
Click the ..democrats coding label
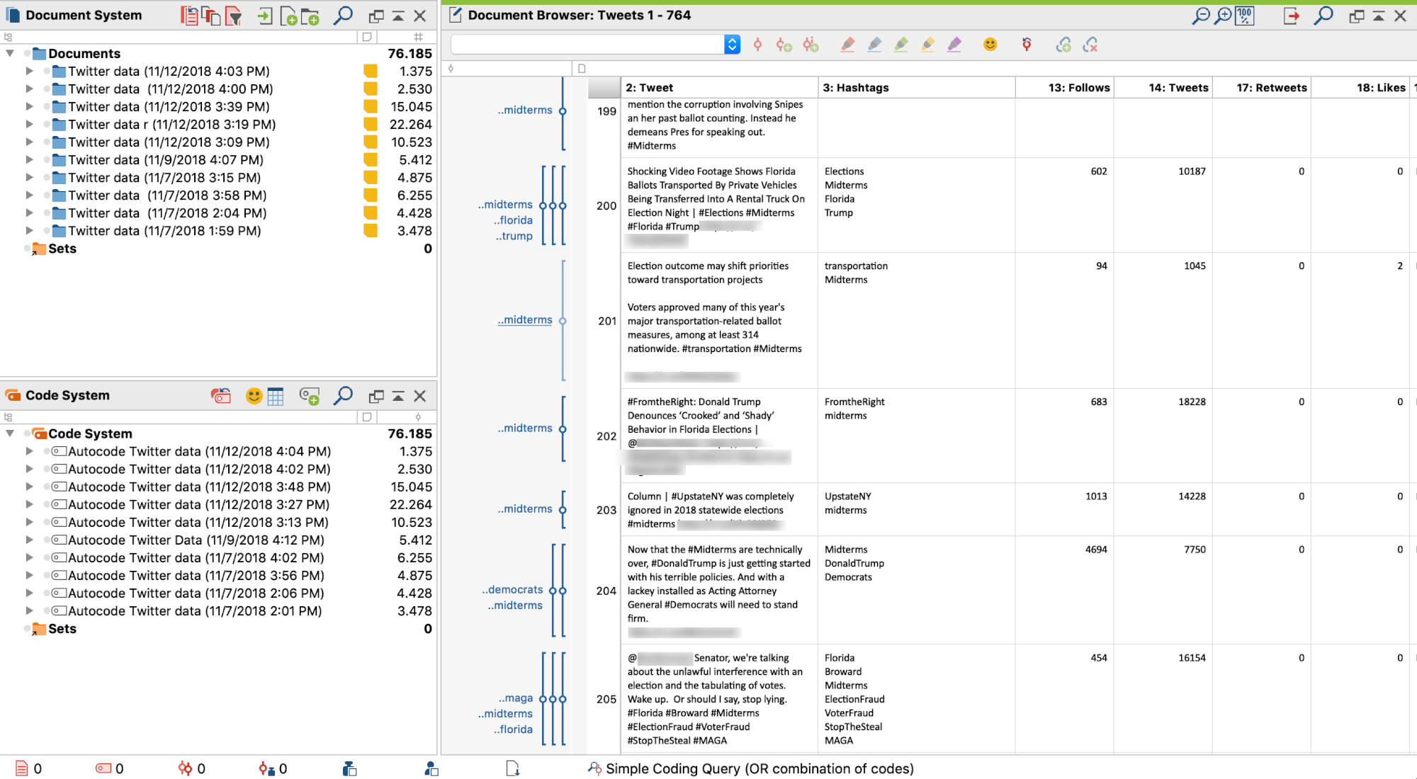[512, 589]
